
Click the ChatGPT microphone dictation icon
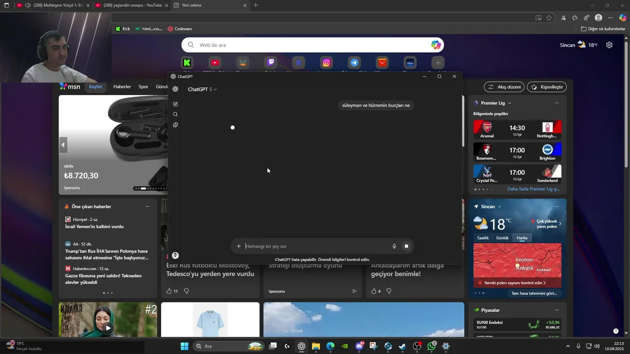click(x=394, y=246)
